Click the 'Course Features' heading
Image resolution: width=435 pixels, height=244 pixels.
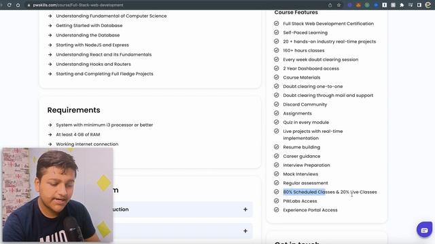(x=296, y=12)
